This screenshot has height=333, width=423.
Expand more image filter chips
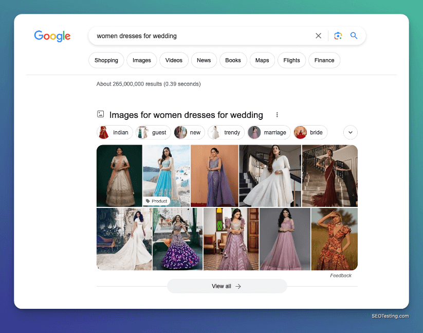[x=350, y=132]
